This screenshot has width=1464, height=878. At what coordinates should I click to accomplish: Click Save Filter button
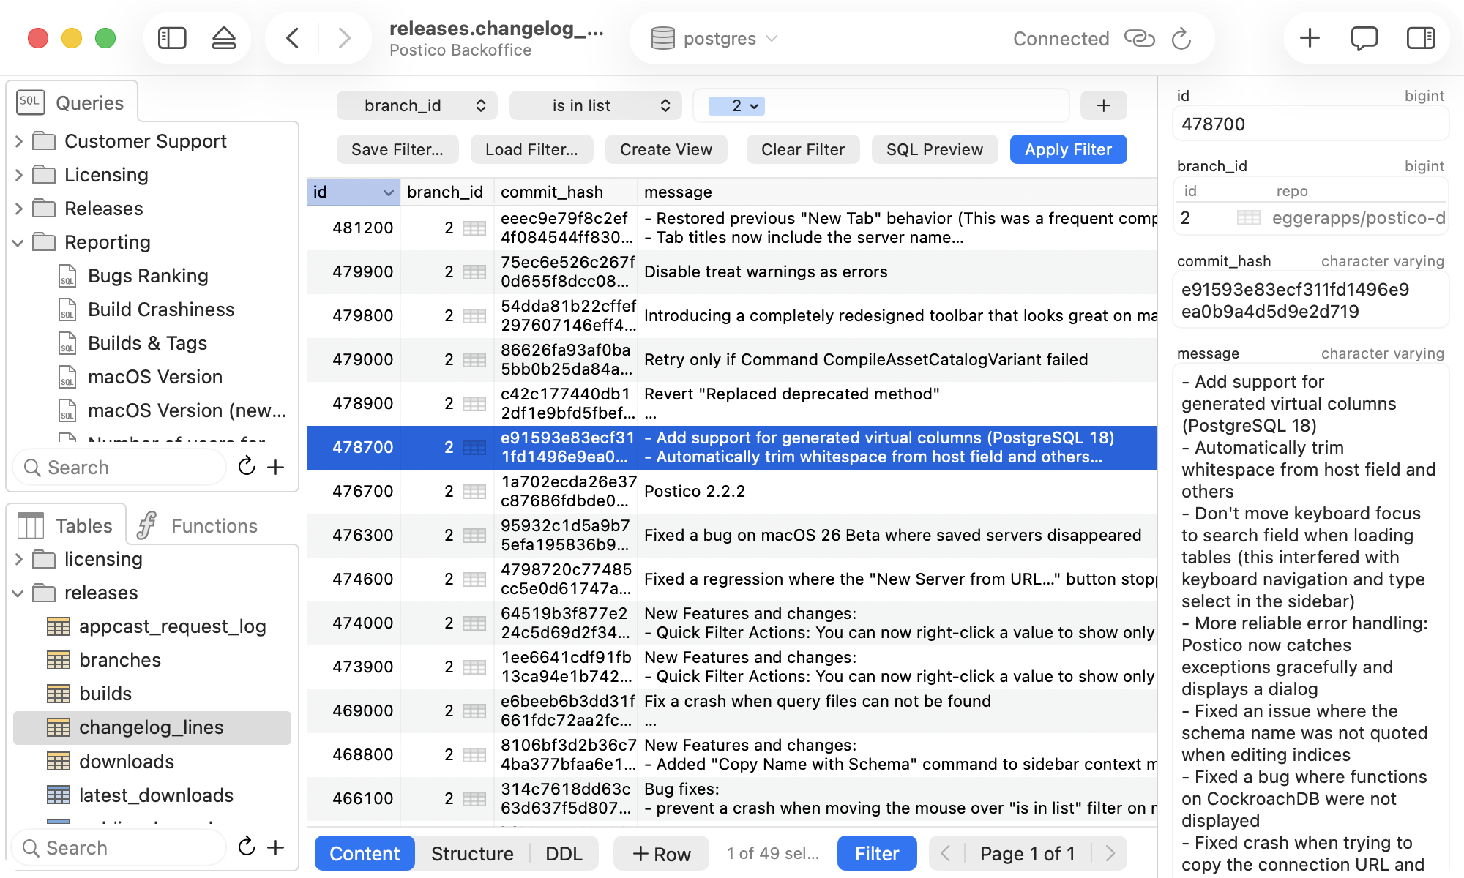tap(397, 149)
